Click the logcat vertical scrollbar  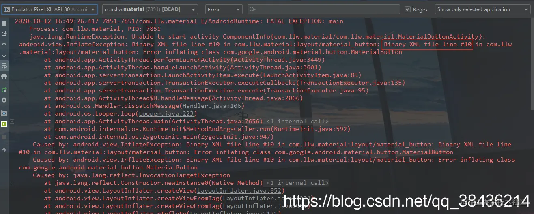532,63
